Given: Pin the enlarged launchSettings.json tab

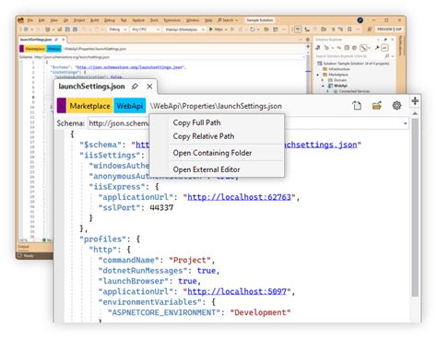Looking at the screenshot, I should pyautogui.click(x=135, y=87).
